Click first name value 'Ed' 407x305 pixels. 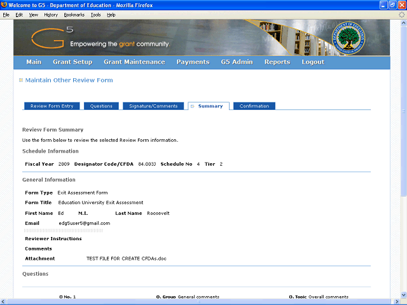61,213
